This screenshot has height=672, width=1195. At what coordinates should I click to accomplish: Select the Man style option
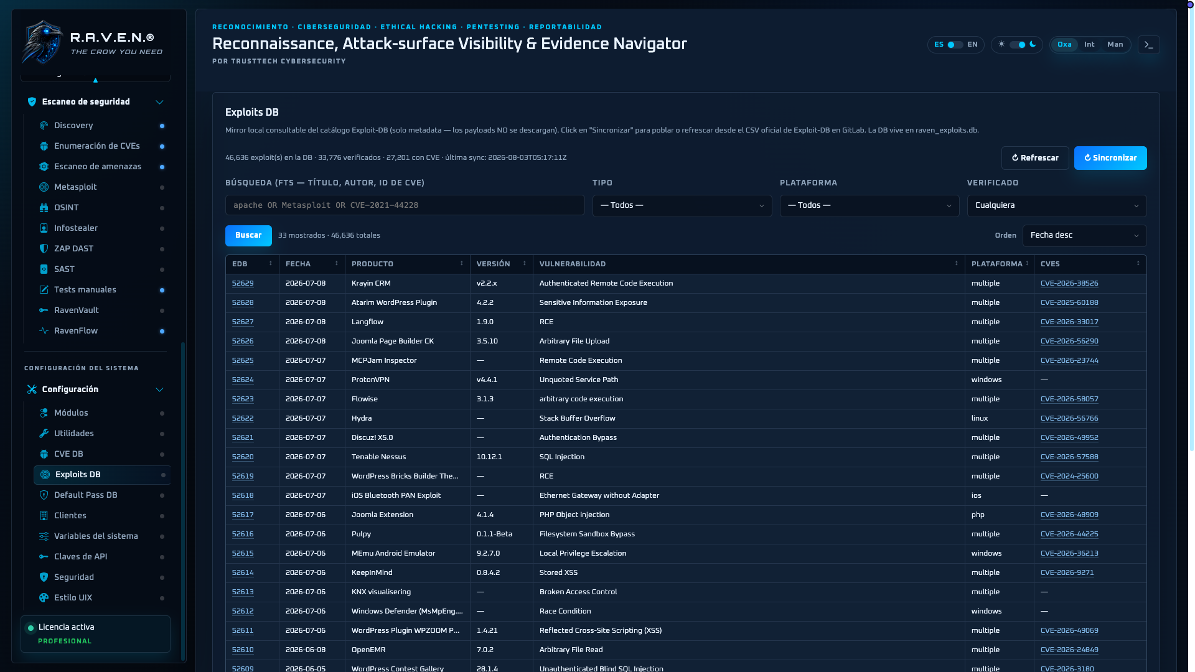click(x=1115, y=45)
